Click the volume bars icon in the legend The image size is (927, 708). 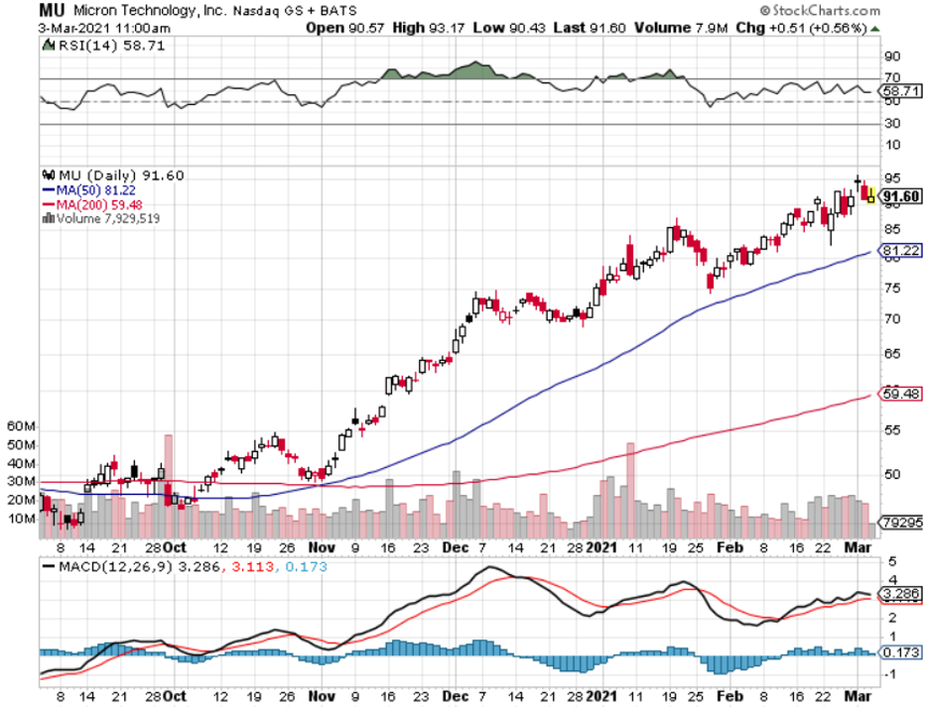[x=49, y=218]
